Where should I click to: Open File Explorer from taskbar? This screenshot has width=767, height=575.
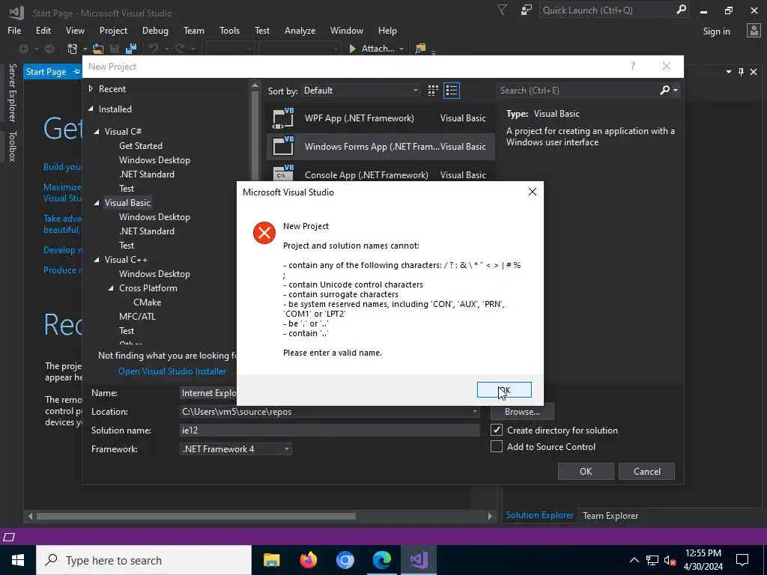(271, 560)
